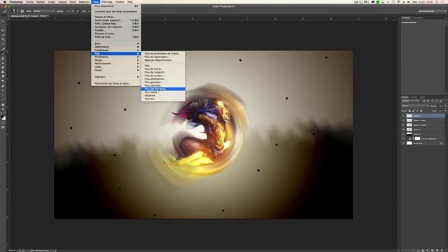Select the Path Selection tool
The width and height of the screenshot is (448, 252).
[x=3, y=95]
